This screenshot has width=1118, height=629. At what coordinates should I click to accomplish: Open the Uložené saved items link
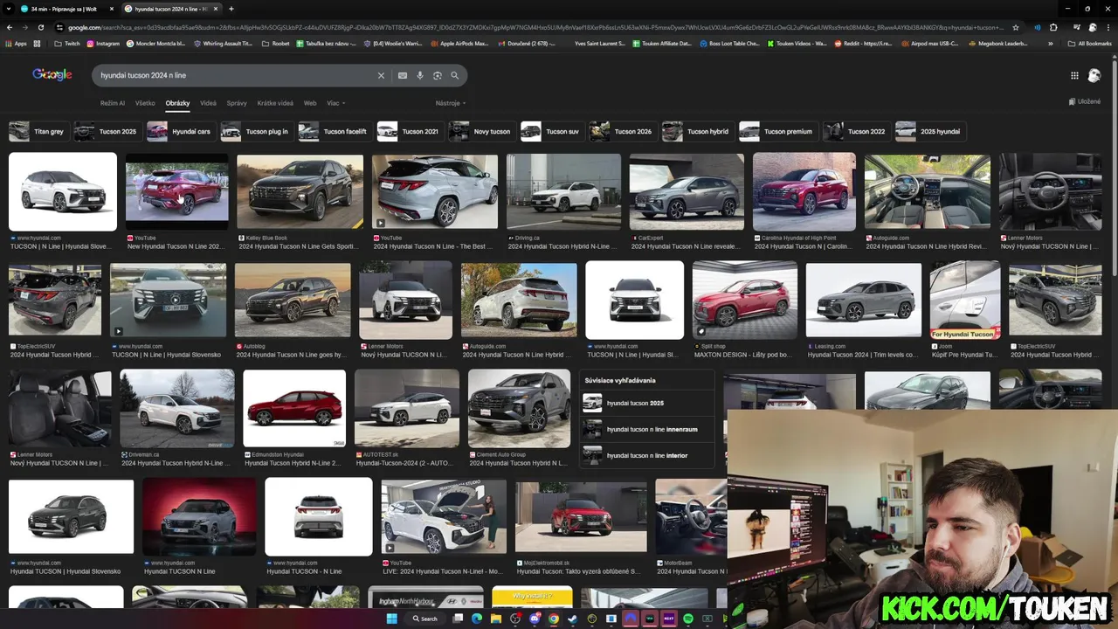pos(1084,101)
